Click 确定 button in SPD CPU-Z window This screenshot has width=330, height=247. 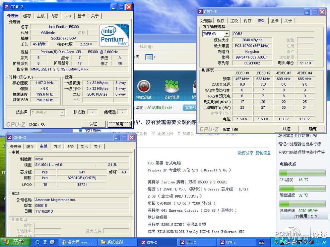[x=313, y=129]
